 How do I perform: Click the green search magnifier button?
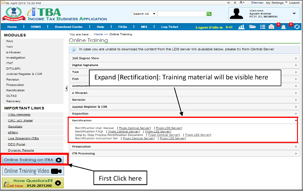(x=209, y=14)
